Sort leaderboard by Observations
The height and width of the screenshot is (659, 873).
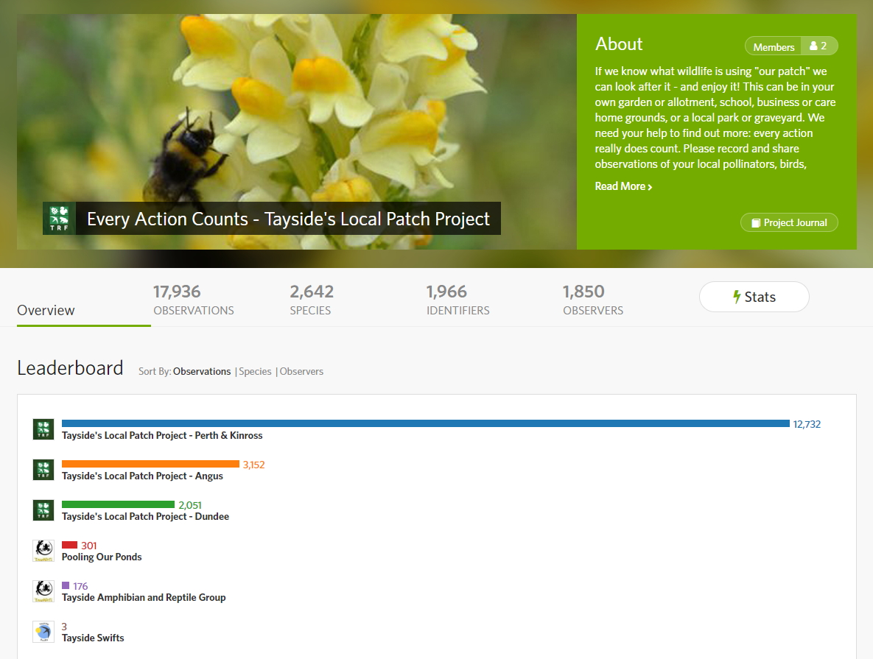(x=202, y=371)
